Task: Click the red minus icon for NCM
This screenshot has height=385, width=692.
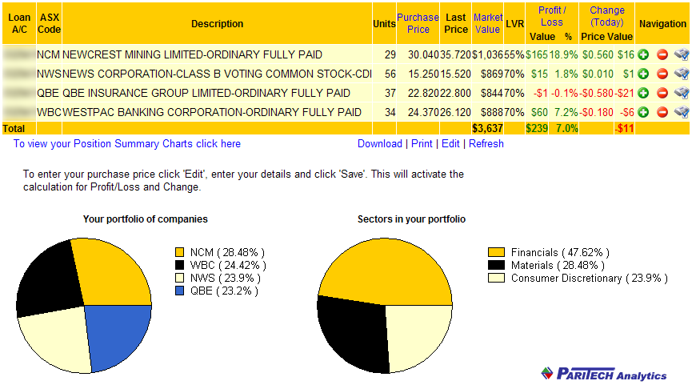Action: [x=662, y=54]
